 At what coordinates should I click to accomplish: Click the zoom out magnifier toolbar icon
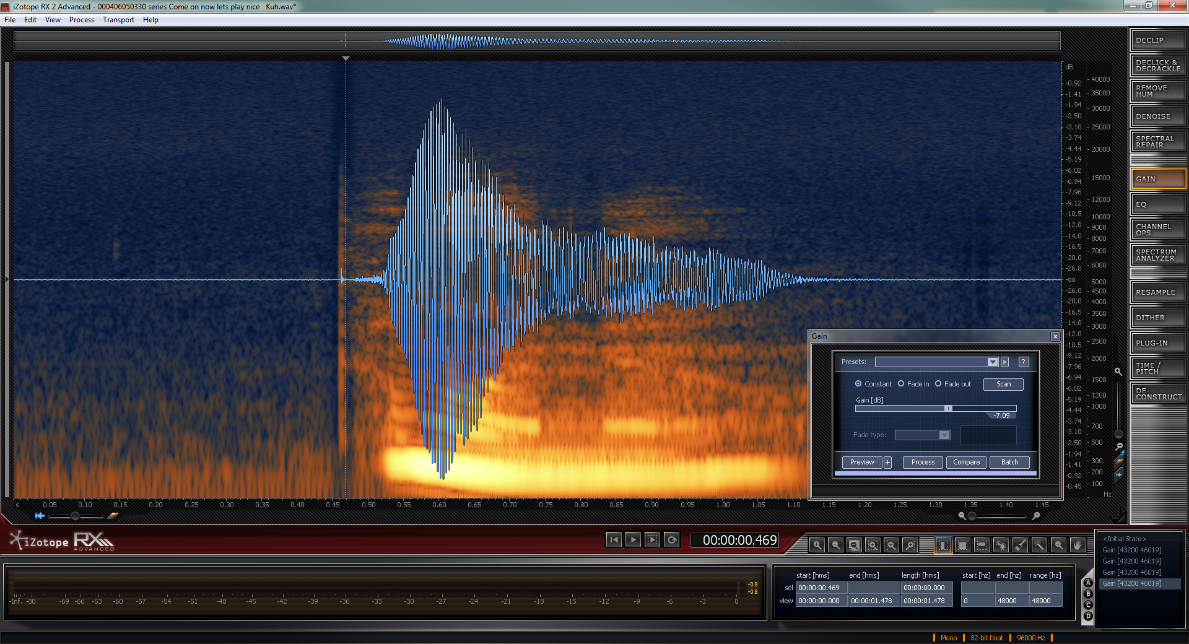835,545
